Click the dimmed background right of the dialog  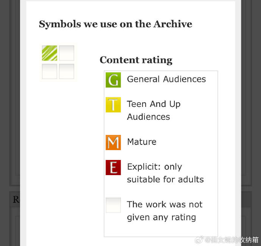(x=250, y=114)
